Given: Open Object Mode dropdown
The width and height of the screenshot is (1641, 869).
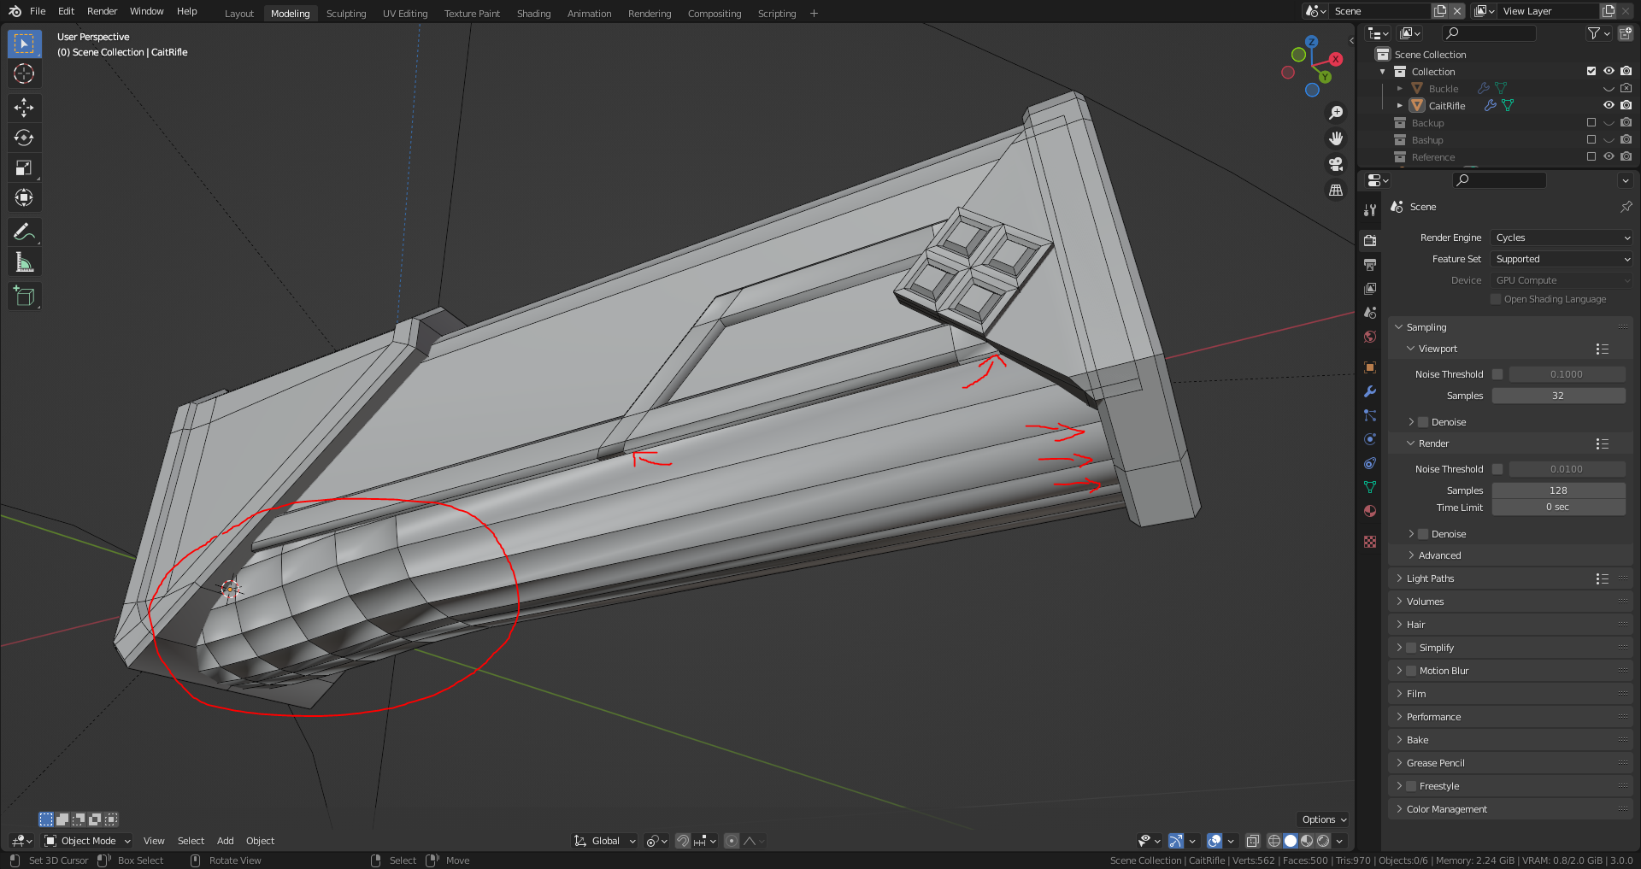Looking at the screenshot, I should click(87, 841).
